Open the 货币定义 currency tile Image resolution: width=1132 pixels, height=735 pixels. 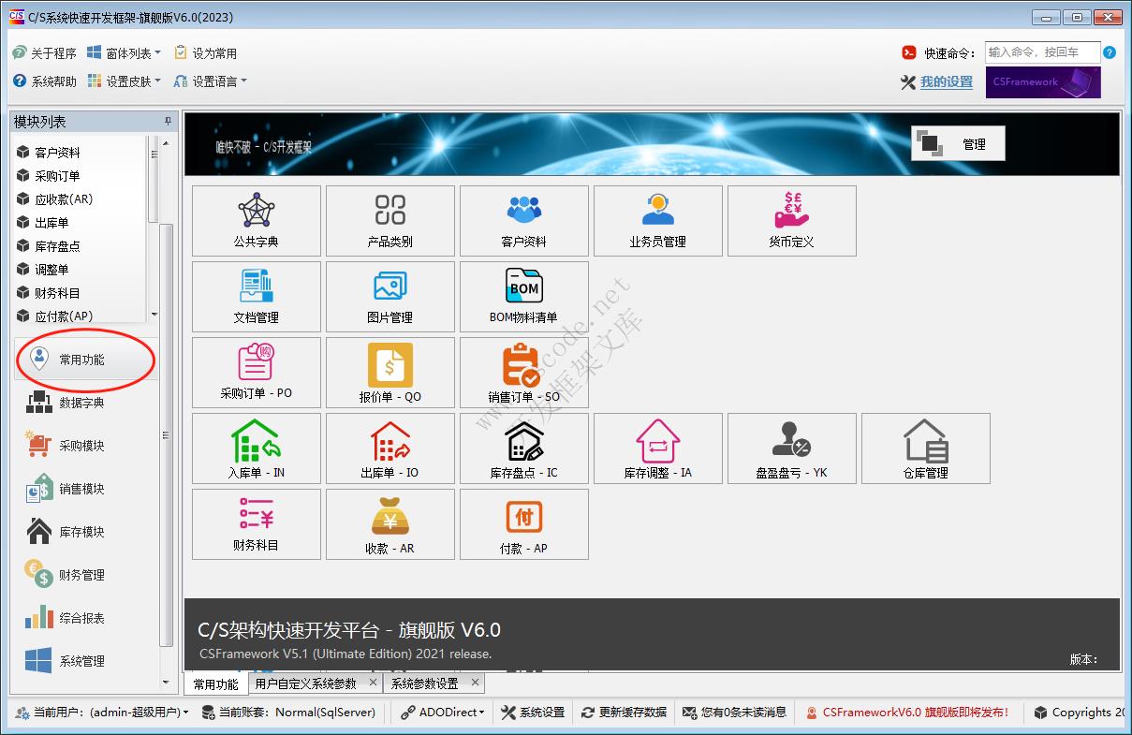(x=791, y=221)
